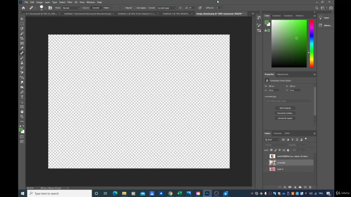The image size is (351, 197).
Task: Select the History Brush tool
Action: (22, 68)
